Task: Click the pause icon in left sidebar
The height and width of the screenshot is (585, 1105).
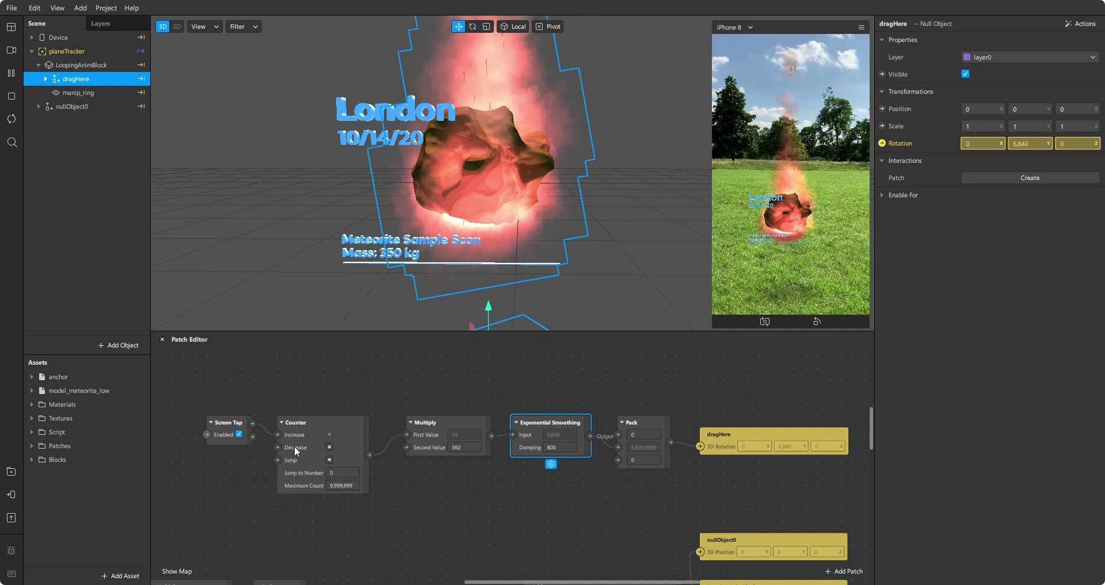Action: coord(11,73)
